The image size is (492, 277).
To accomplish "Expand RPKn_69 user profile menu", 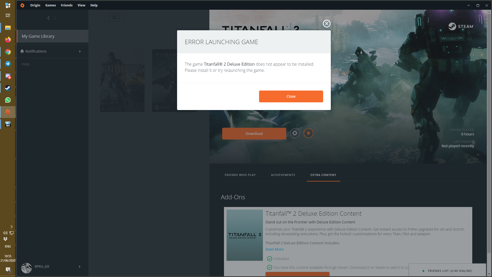I will click(x=79, y=267).
